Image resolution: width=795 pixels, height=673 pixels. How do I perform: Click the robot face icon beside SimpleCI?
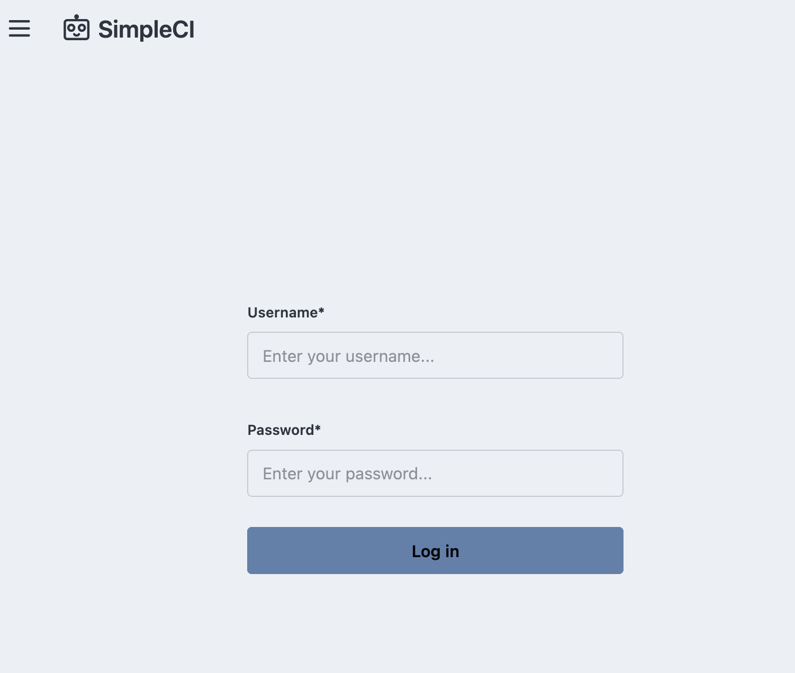(x=76, y=29)
